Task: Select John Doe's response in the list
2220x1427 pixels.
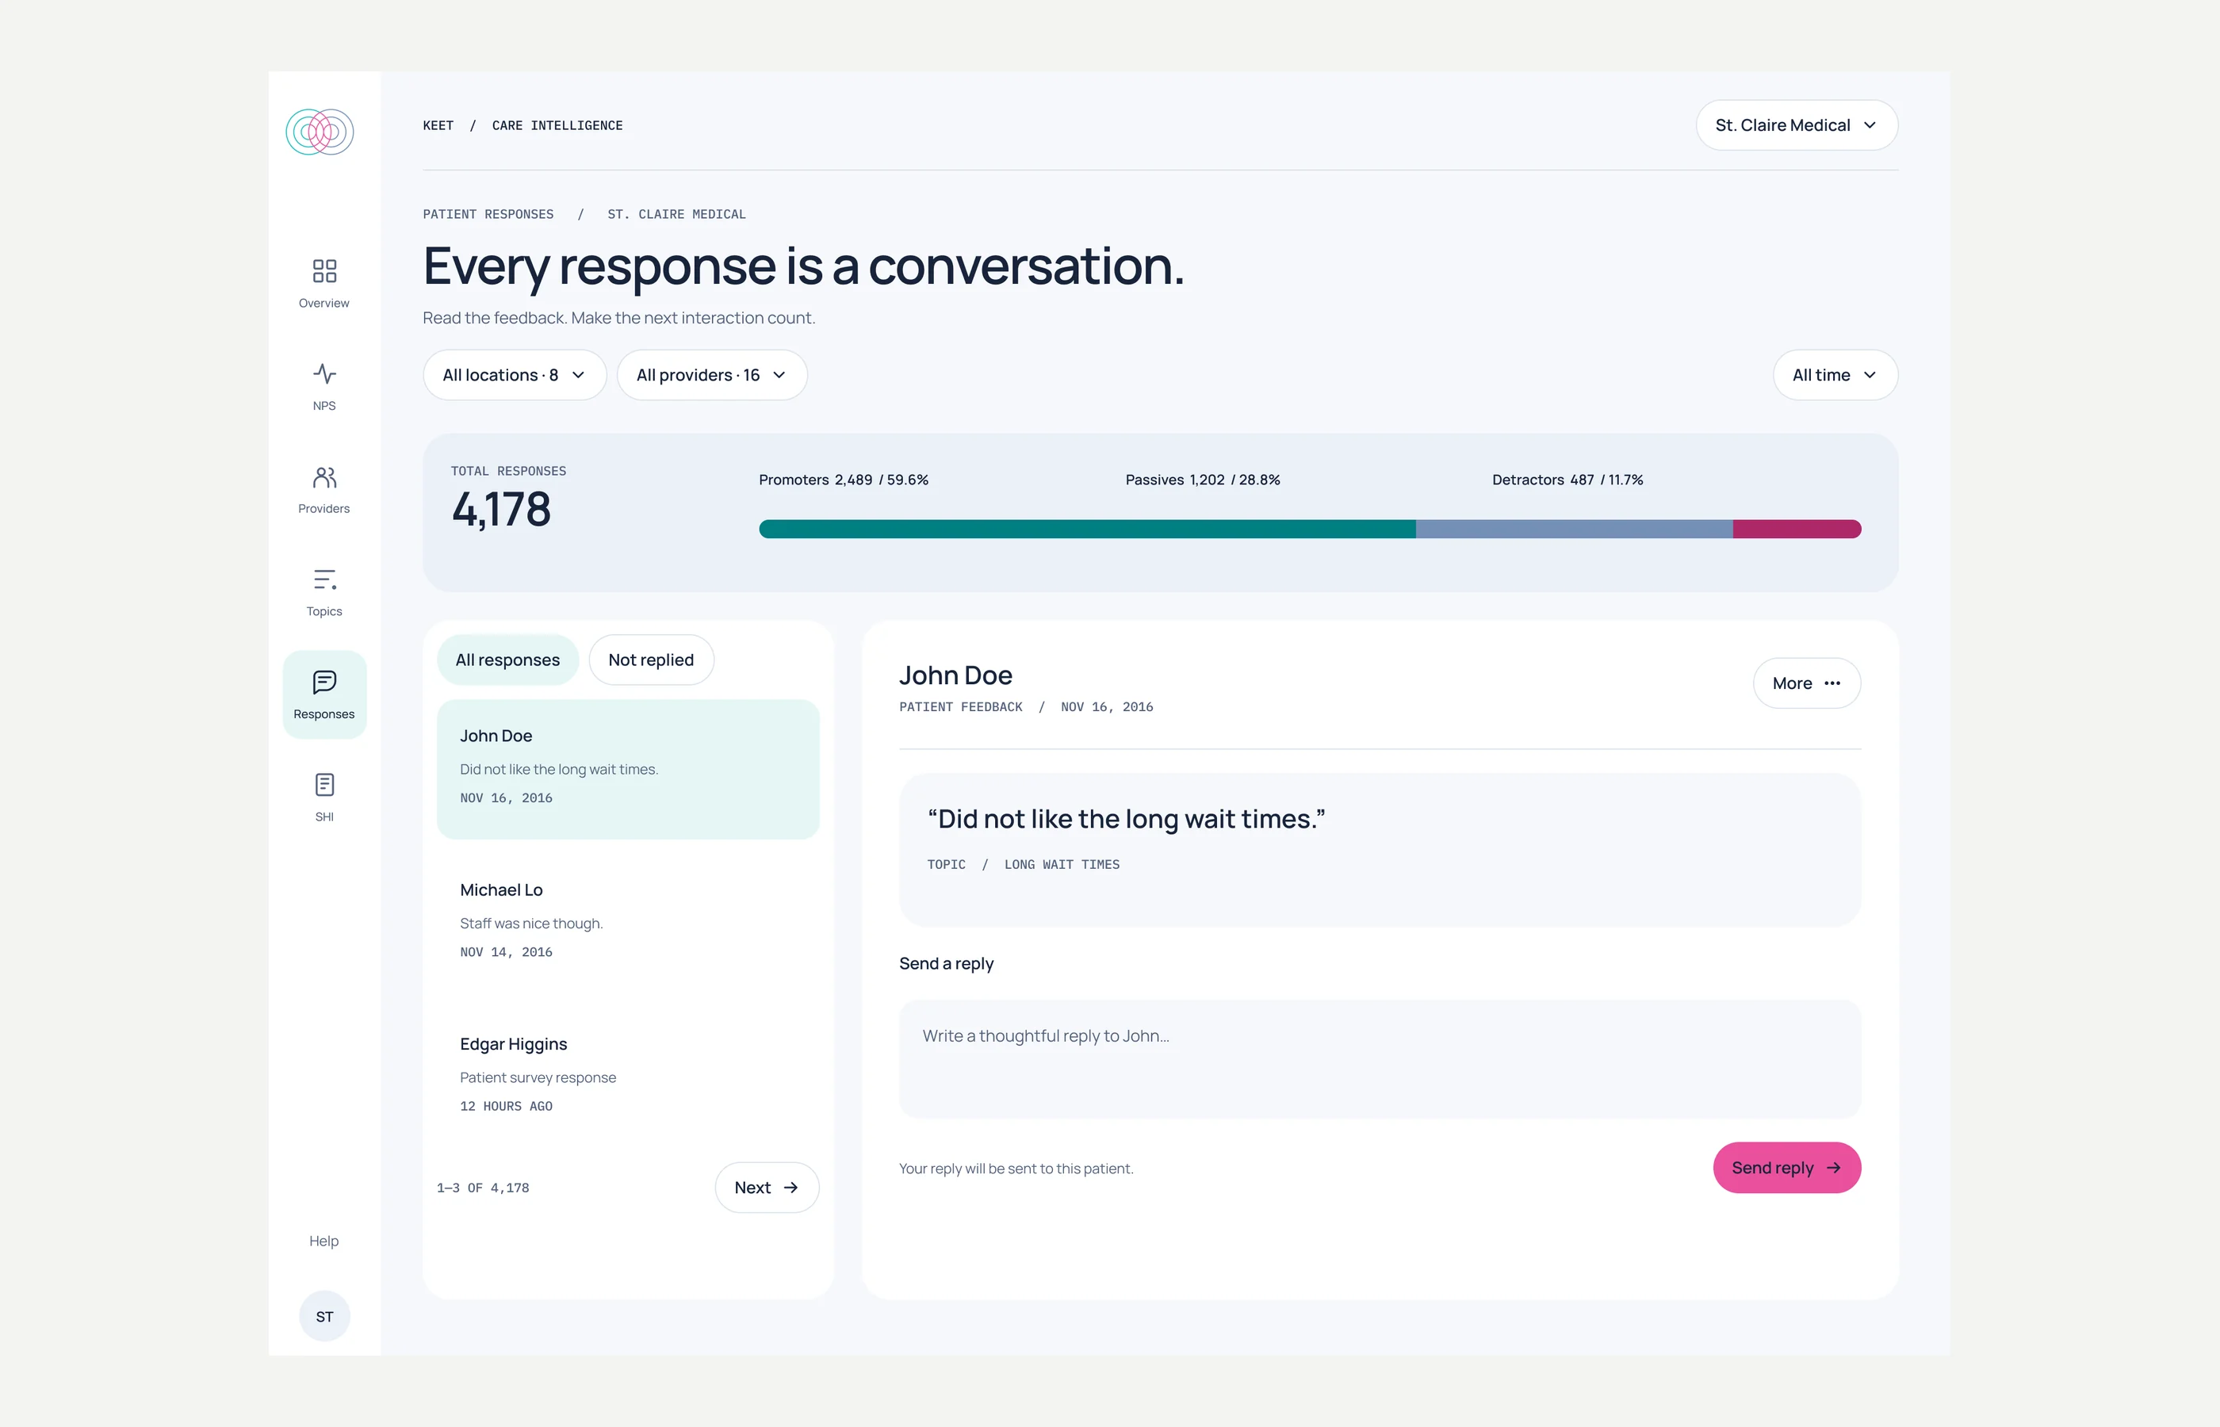Action: 628,769
